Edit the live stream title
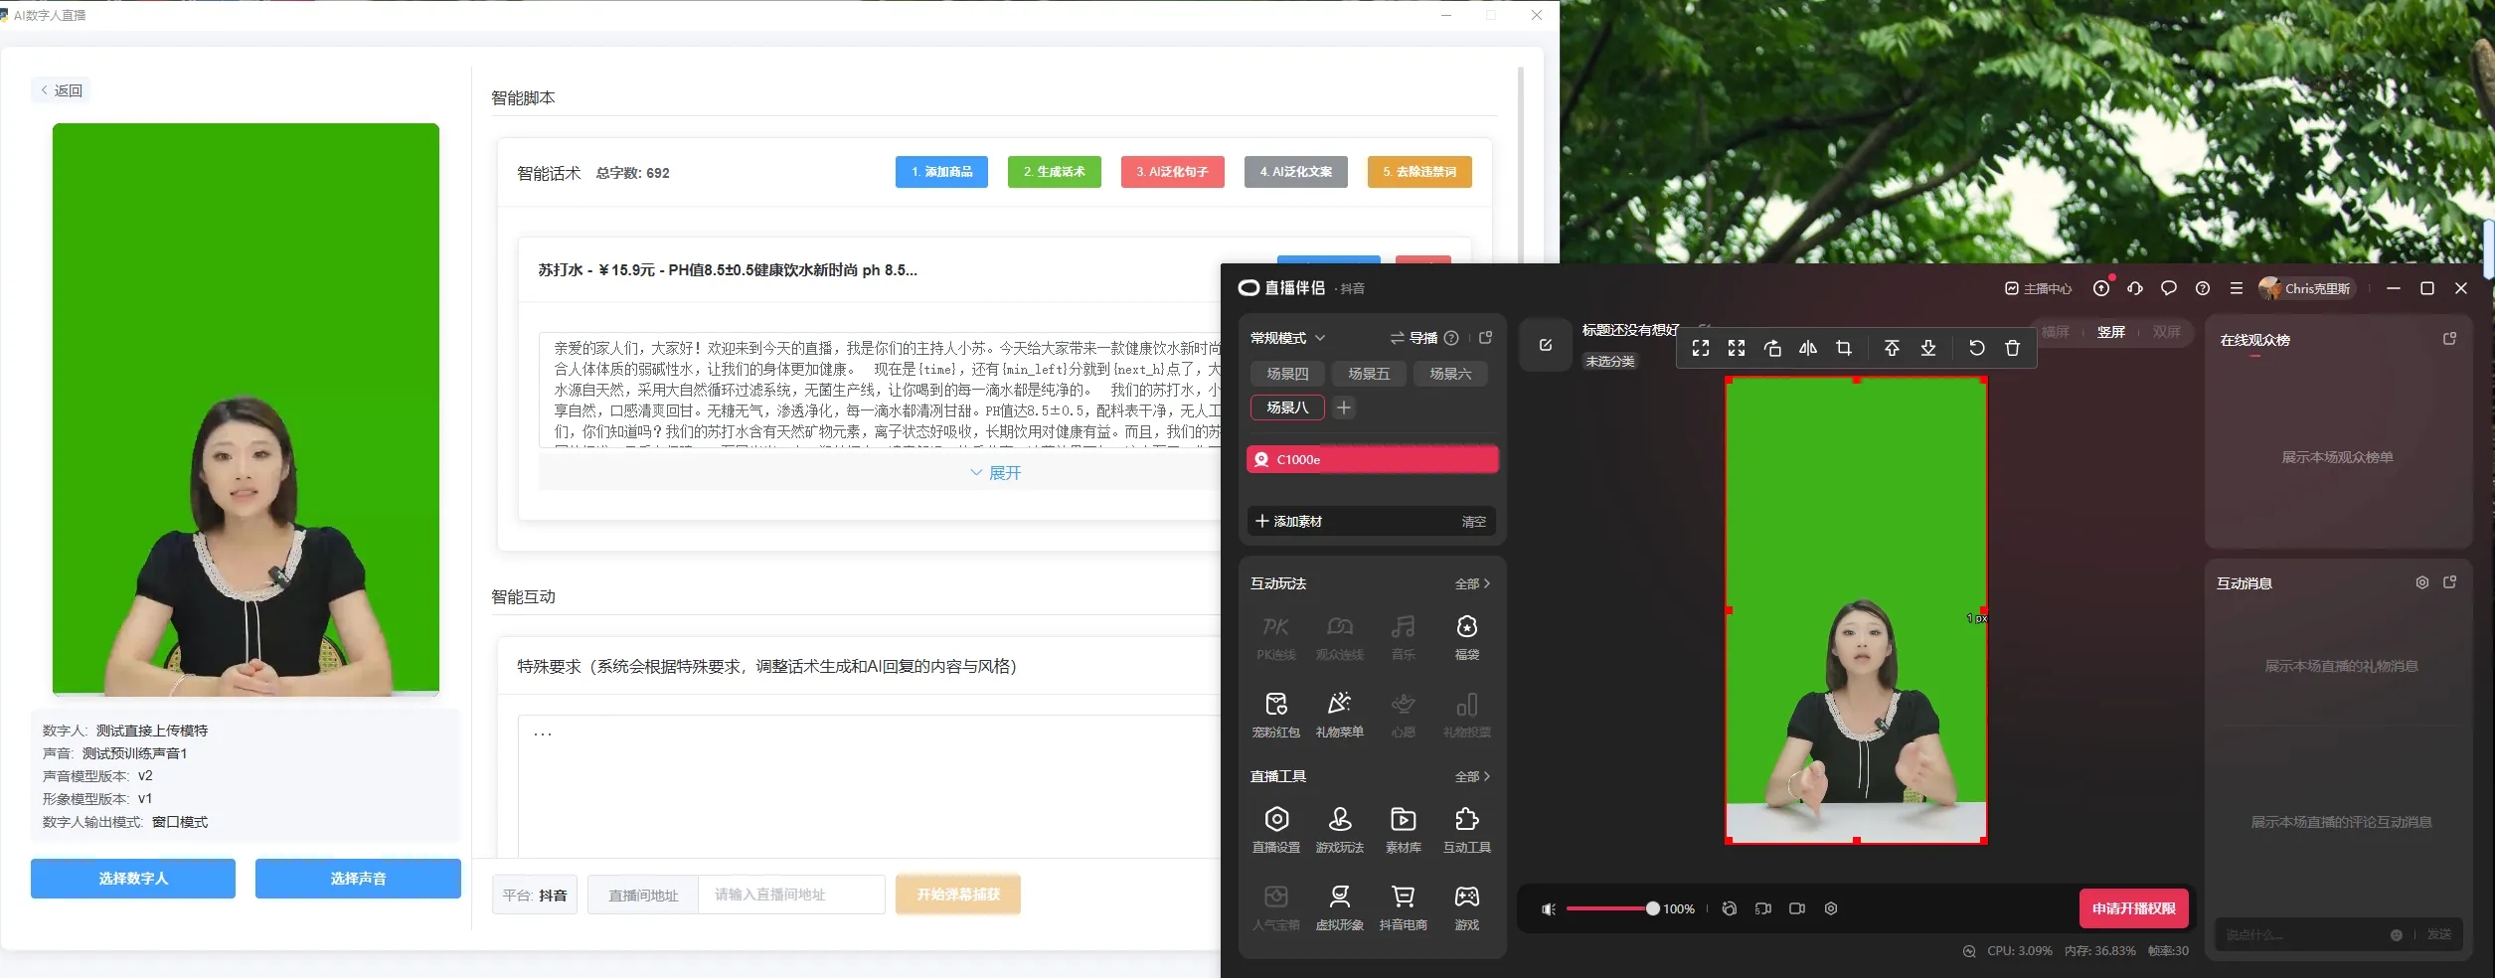Image resolution: width=2495 pixels, height=978 pixels. pyautogui.click(x=1546, y=345)
